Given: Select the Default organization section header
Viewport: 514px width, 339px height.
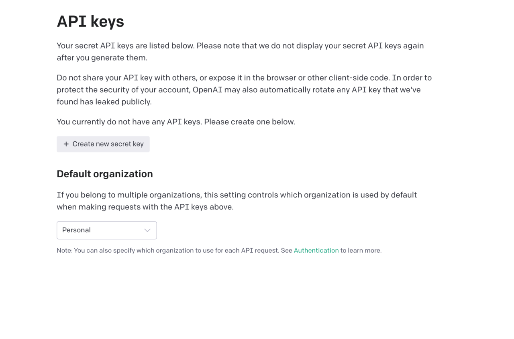Looking at the screenshot, I should pyautogui.click(x=105, y=174).
